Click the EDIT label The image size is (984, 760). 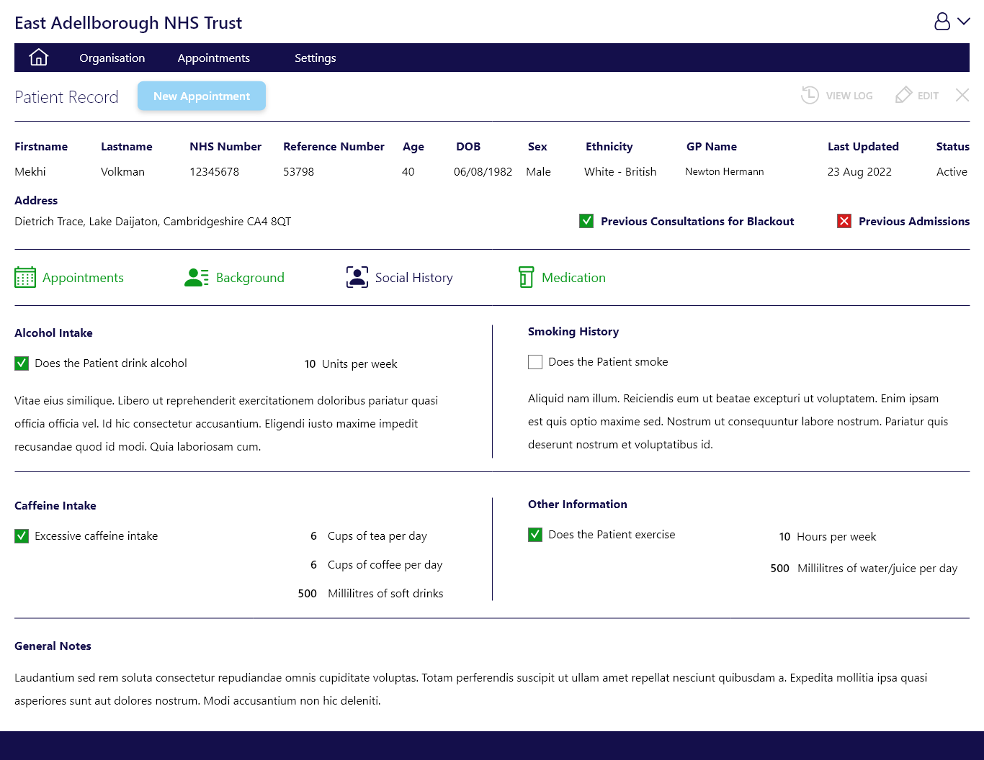tap(928, 96)
